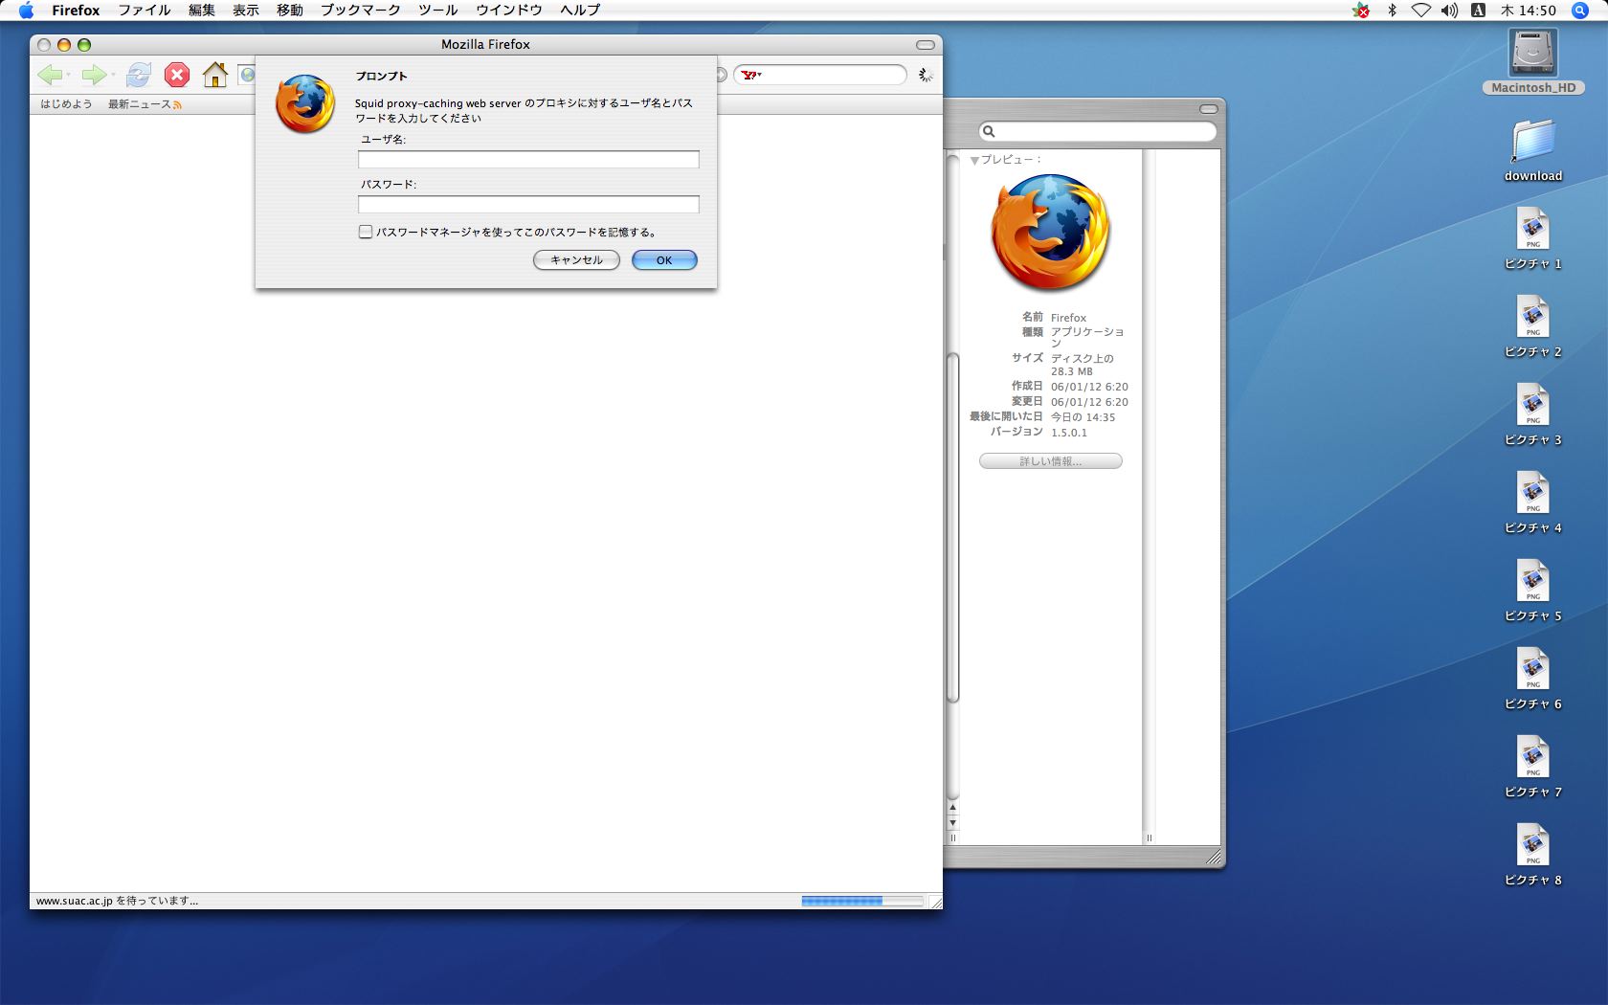Open the ツール menu

[438, 11]
